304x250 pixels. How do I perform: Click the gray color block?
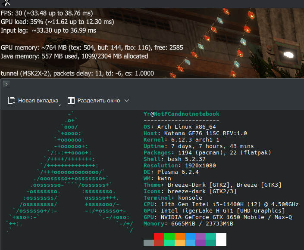[x=149, y=243]
